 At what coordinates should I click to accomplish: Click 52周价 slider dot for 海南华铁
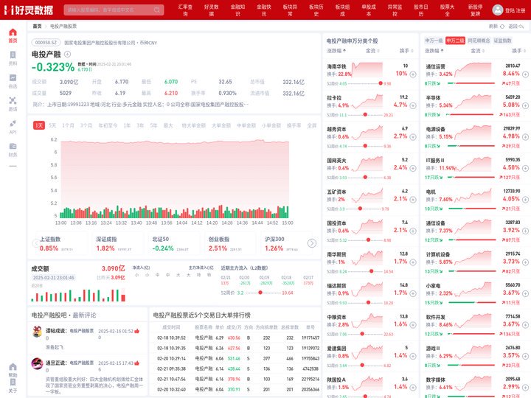click(381, 83)
